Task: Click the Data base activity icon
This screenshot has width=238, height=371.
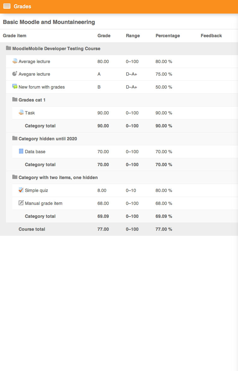Action: (21, 151)
